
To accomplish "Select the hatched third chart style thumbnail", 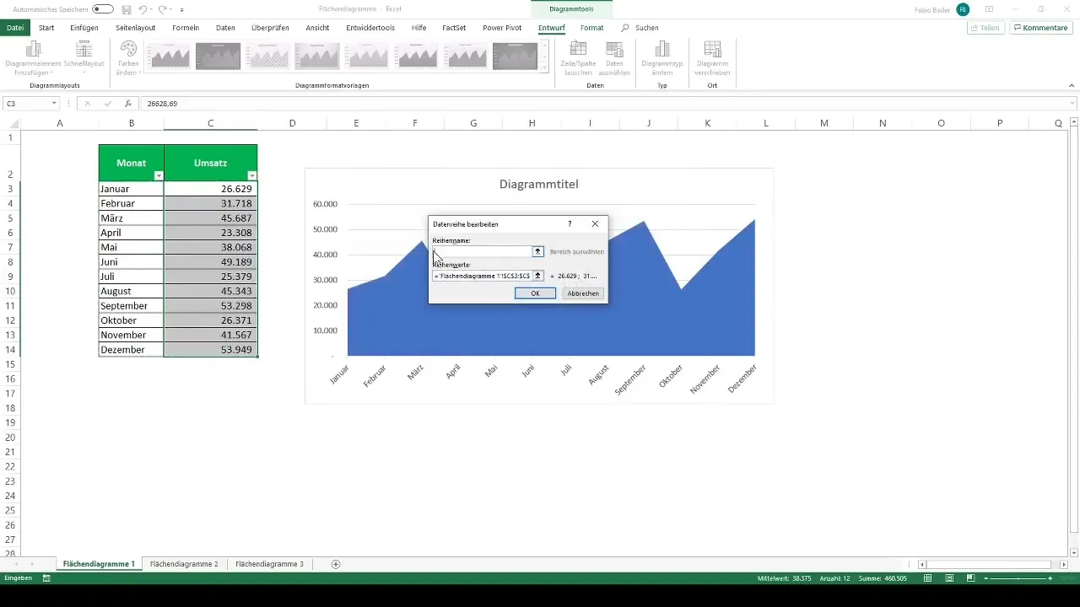I will [x=267, y=56].
